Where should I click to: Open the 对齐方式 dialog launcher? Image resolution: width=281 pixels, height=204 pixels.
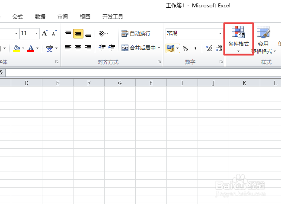159,62
